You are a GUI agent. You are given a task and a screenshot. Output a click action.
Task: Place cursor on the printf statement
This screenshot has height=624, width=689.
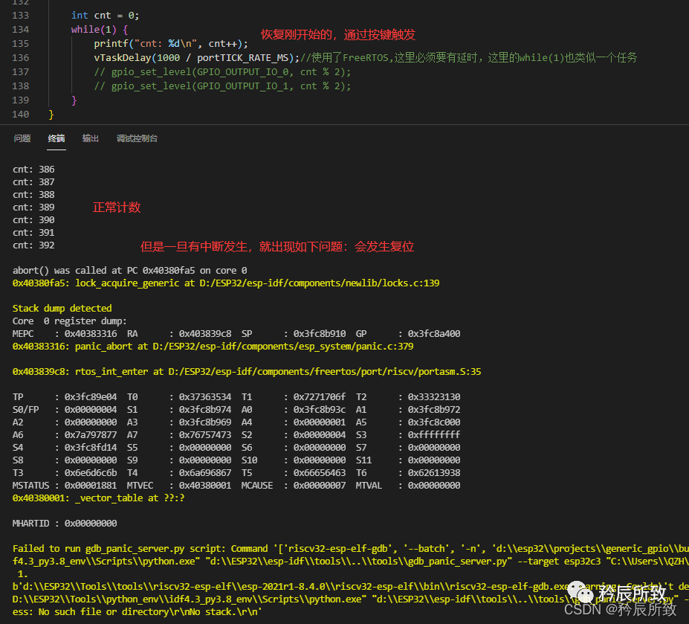coord(171,43)
